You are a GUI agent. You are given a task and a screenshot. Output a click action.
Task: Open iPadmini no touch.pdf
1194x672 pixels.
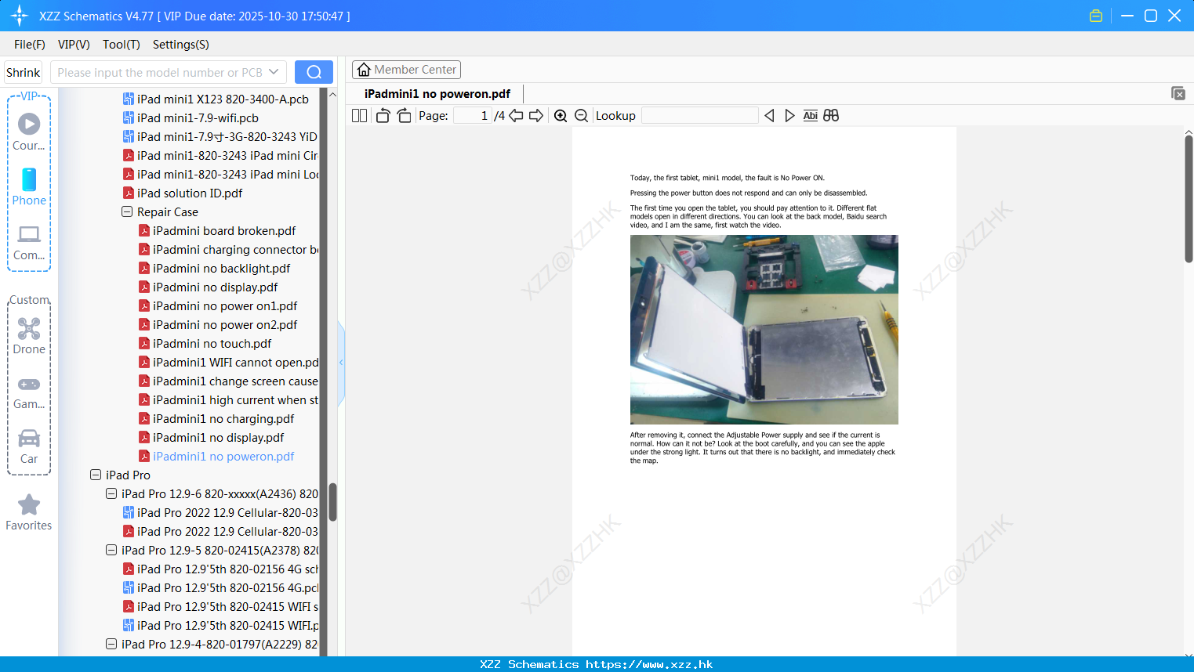[212, 344]
